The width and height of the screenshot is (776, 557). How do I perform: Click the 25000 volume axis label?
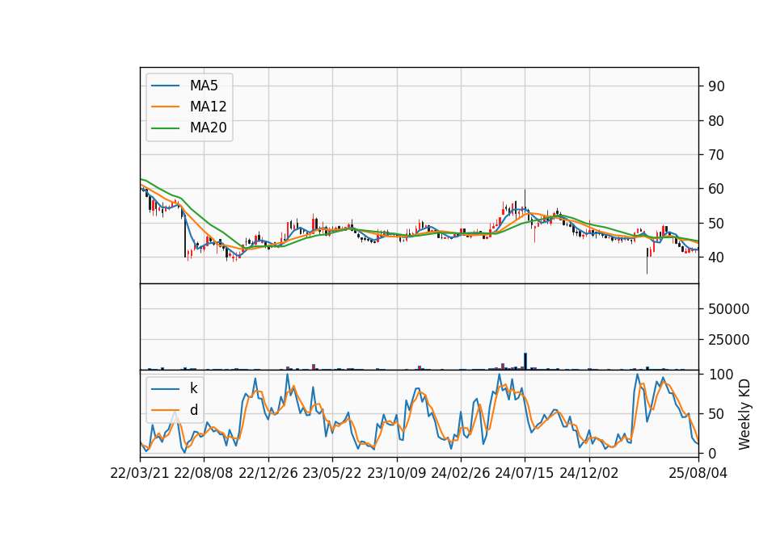pos(728,340)
